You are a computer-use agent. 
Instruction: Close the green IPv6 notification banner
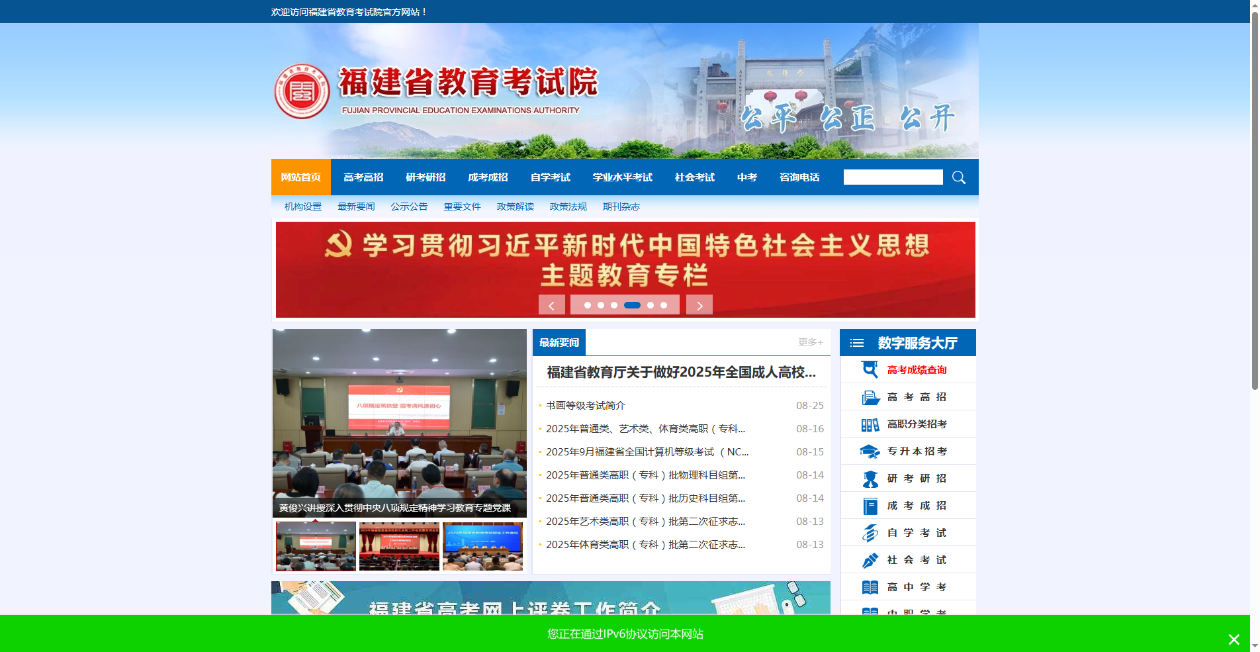click(x=1234, y=639)
